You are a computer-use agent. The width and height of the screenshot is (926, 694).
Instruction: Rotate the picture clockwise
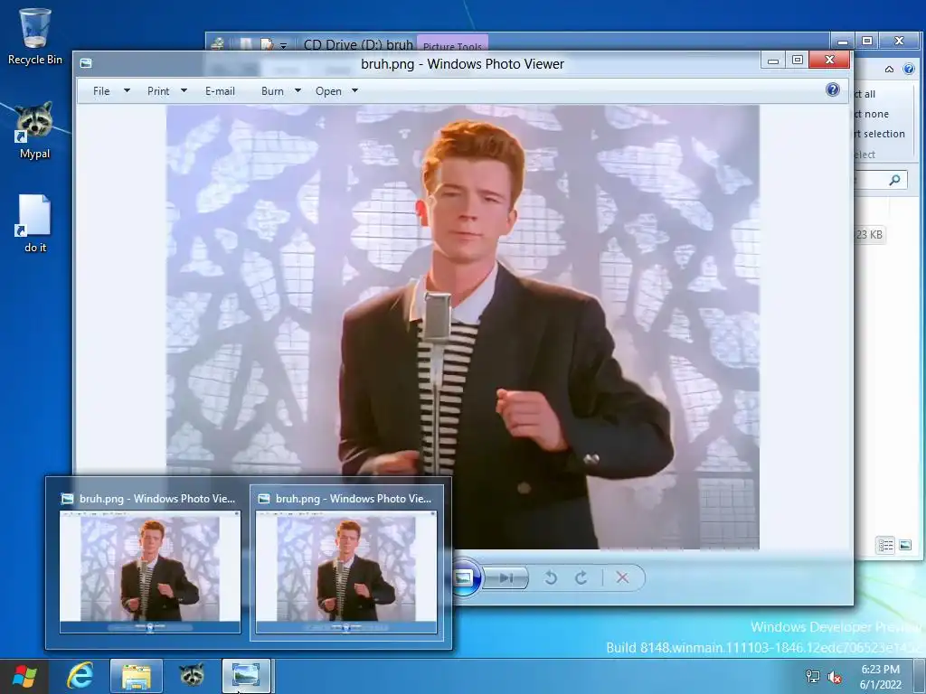click(x=581, y=577)
